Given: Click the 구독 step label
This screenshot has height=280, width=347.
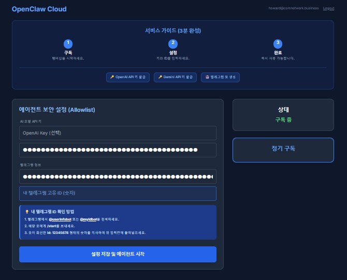Looking at the screenshot, I should pos(68,53).
